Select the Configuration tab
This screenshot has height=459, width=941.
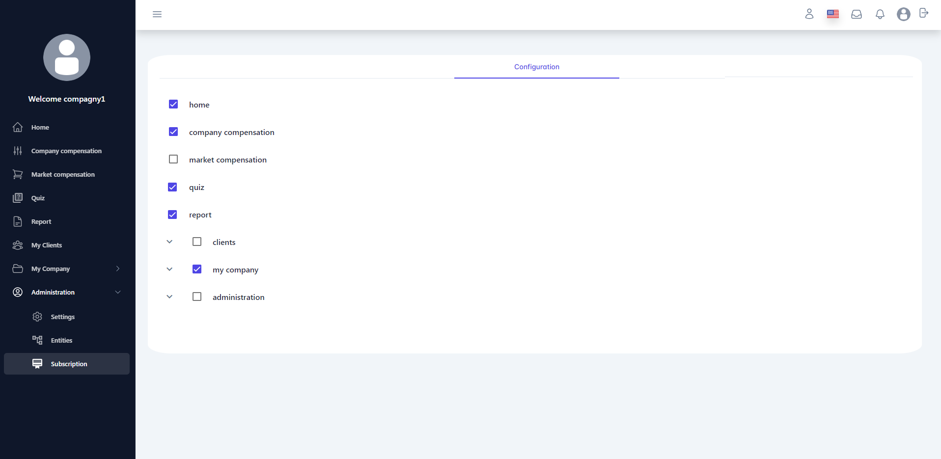pyautogui.click(x=536, y=67)
